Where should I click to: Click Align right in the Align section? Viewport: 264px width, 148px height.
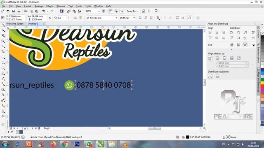[x=224, y=32]
